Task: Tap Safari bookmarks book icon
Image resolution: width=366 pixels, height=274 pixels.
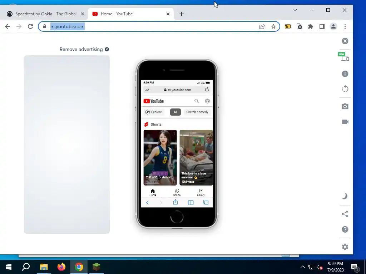Action: (191, 203)
